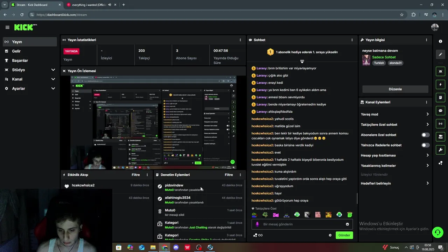Image resolution: width=448 pixels, height=252 pixels.
Task: Open chat settings gear icon
Action: pos(330,235)
